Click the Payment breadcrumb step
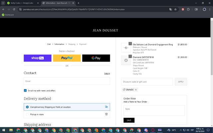This screenshot has width=213, height=133. (83, 44)
